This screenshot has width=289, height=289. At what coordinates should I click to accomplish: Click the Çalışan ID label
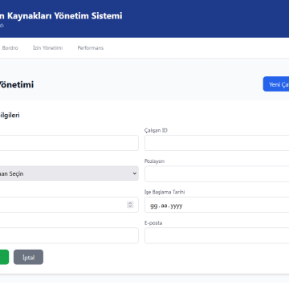click(156, 131)
